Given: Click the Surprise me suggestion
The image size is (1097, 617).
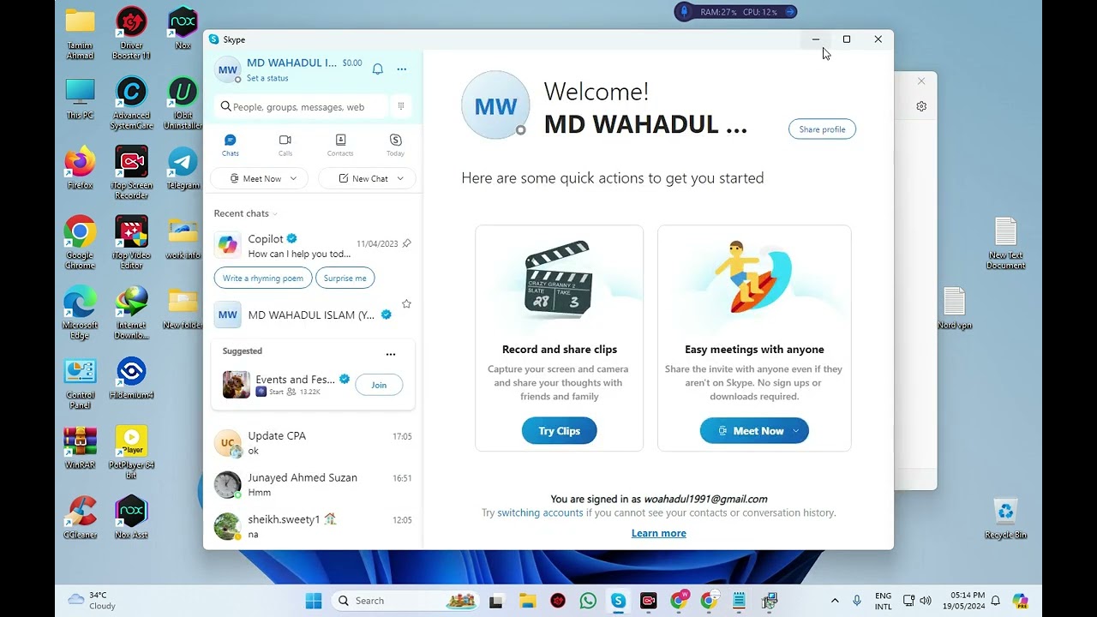Looking at the screenshot, I should click(345, 278).
